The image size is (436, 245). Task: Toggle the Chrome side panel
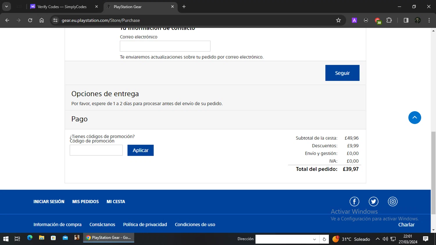(406, 20)
